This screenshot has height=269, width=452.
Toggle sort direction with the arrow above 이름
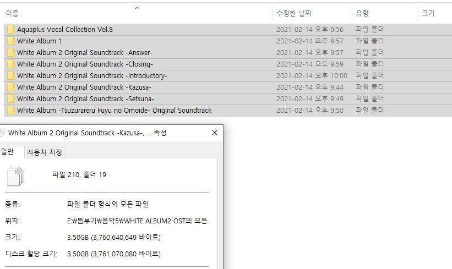pyautogui.click(x=138, y=8)
